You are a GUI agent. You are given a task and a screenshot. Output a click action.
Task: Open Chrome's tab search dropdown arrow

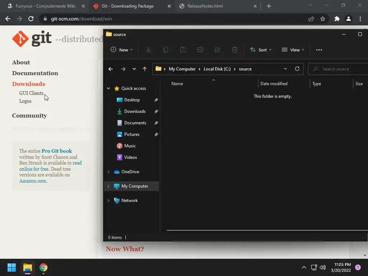coord(310,5)
